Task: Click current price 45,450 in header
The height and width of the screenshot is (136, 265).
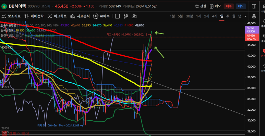Action: (62, 6)
